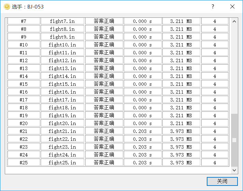Click test case number #10

(x=24, y=45)
